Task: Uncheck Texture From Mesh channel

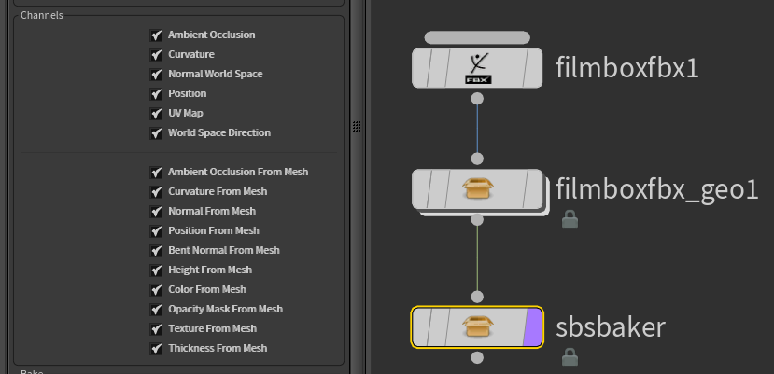Action: coord(156,329)
